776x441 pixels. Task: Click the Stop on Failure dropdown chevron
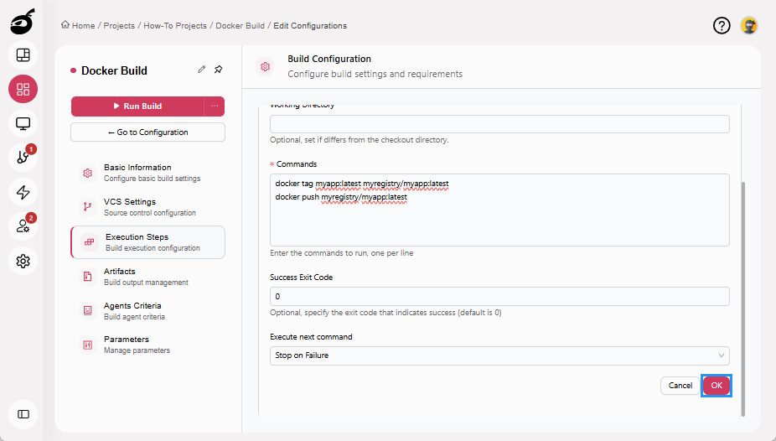(721, 355)
